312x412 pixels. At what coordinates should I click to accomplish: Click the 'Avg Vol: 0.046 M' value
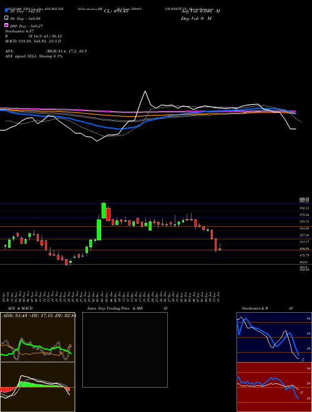(x=200, y=11)
